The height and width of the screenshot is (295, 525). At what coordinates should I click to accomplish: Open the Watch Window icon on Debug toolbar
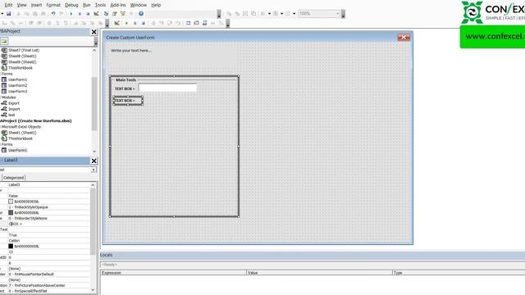204,23
